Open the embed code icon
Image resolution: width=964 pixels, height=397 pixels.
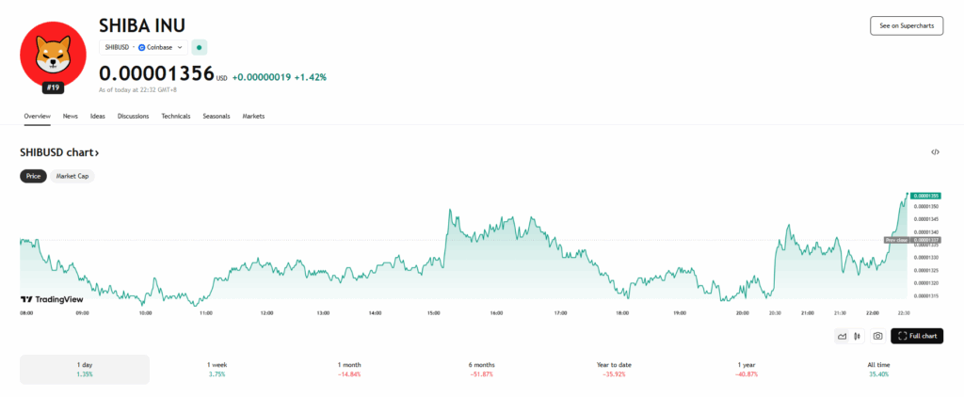pyautogui.click(x=935, y=151)
